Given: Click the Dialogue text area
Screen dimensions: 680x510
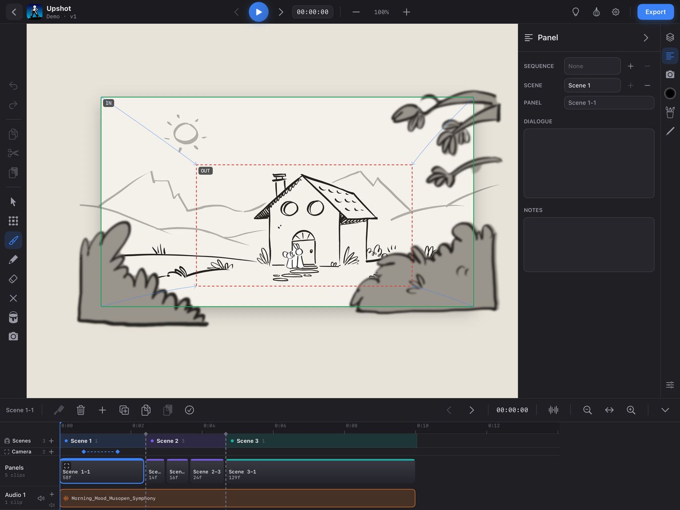Looking at the screenshot, I should coord(589,164).
